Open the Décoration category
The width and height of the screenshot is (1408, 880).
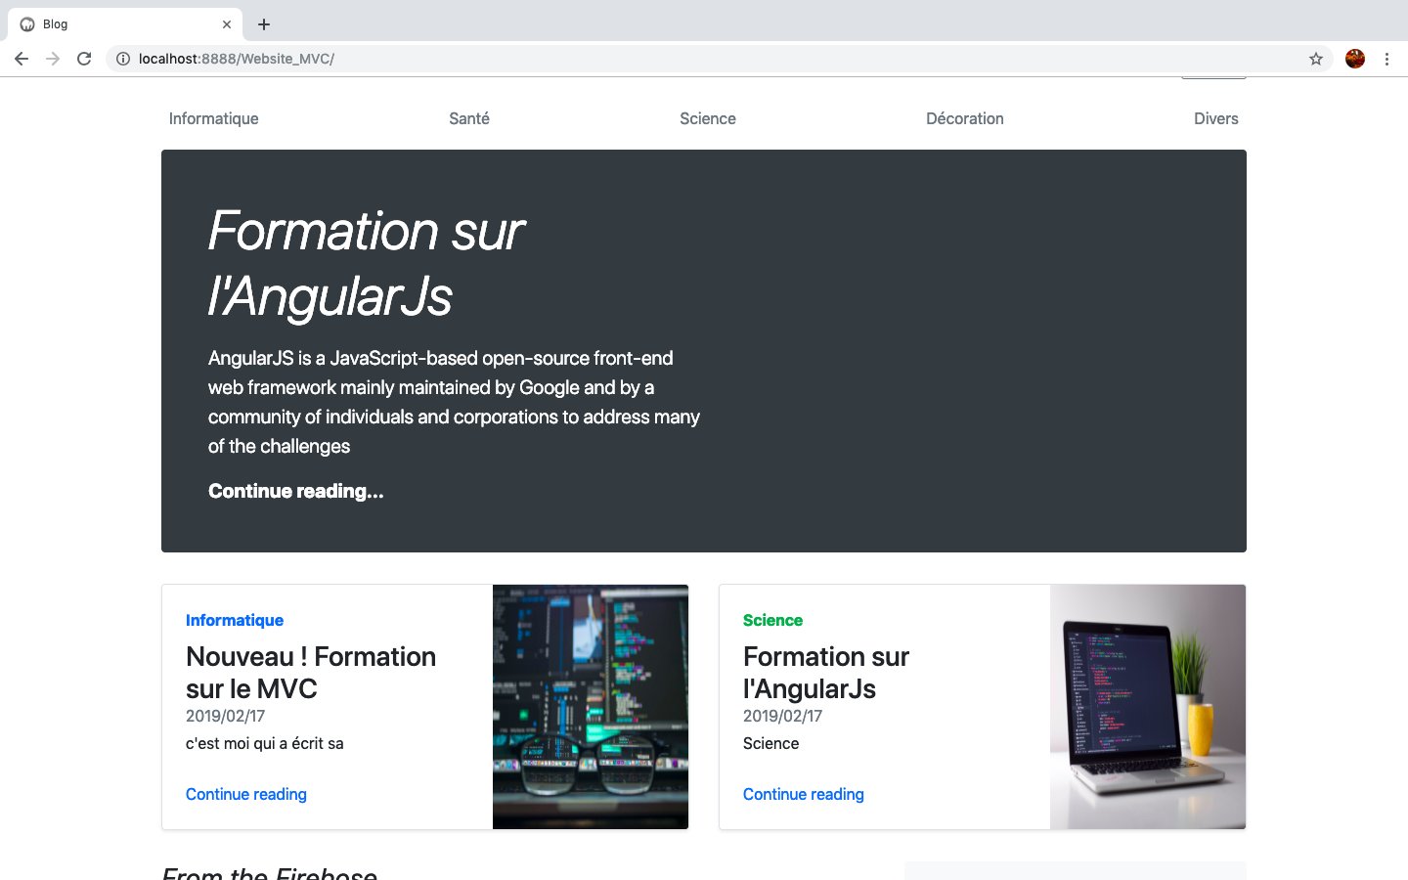965,118
